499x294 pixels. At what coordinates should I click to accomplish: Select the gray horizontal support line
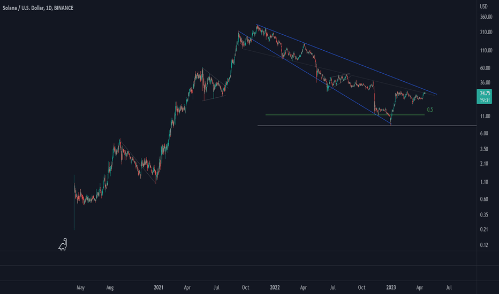pyautogui.click(x=367, y=126)
